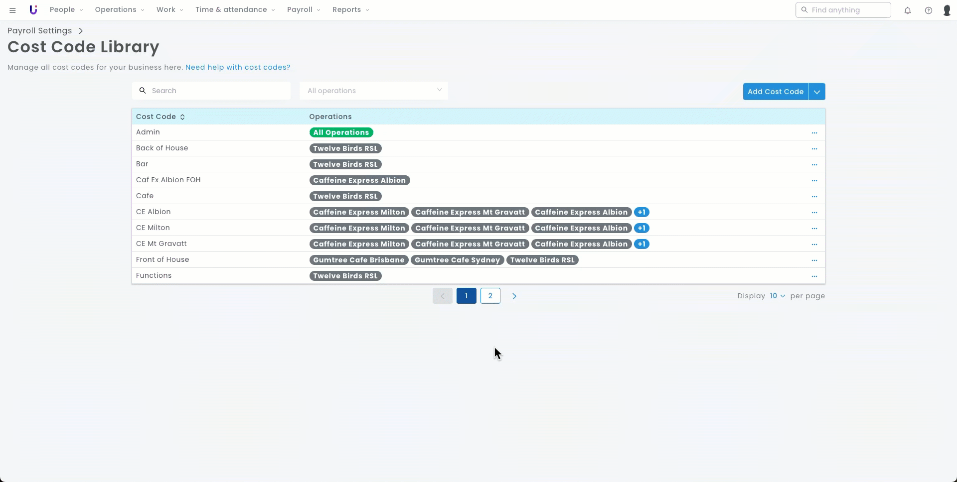Click the Add Cost Code button
Screen dimensions: 957x482
[x=775, y=92]
